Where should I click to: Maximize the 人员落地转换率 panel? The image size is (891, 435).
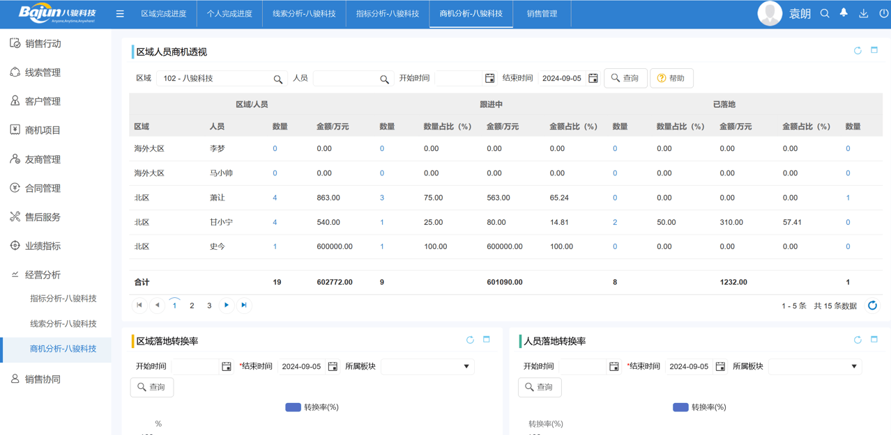pos(874,340)
